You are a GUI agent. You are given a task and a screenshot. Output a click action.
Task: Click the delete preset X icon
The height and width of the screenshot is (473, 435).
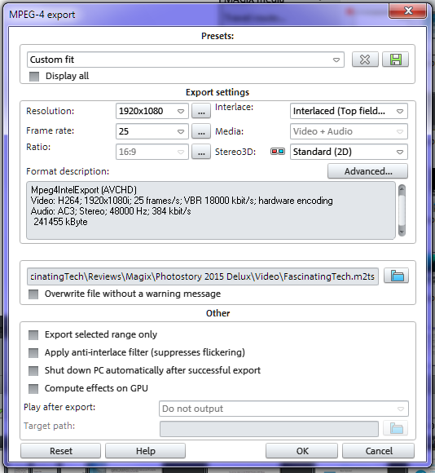click(x=365, y=60)
